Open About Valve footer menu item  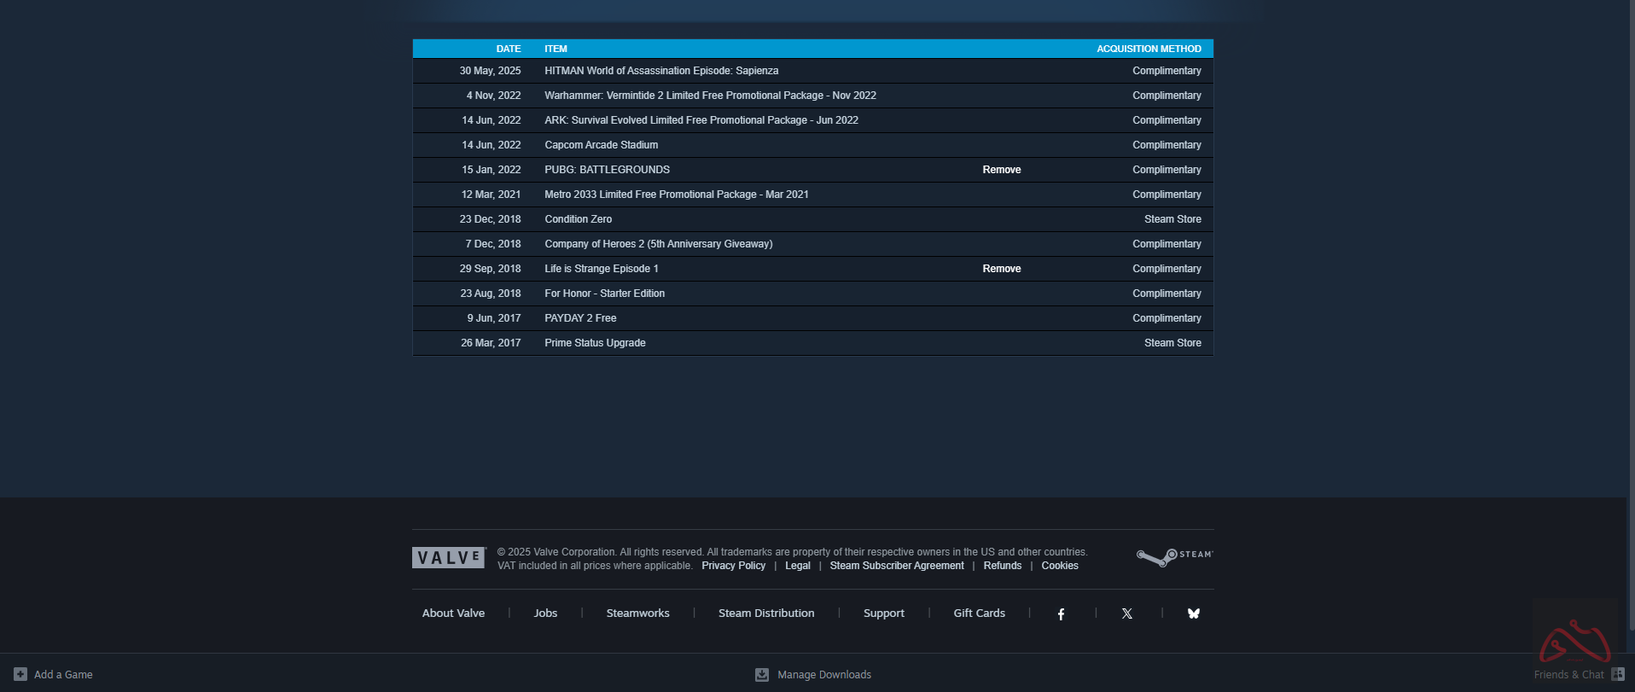453,613
